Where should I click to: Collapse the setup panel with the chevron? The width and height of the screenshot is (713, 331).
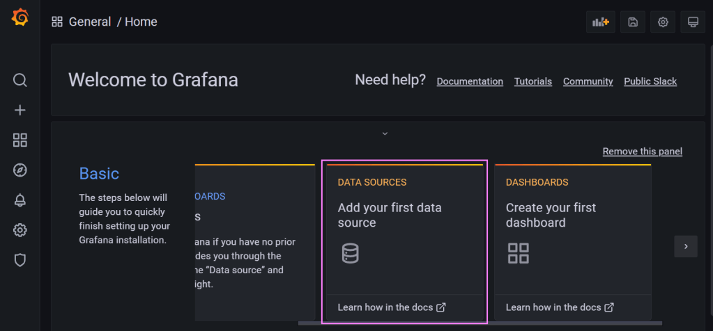(385, 134)
